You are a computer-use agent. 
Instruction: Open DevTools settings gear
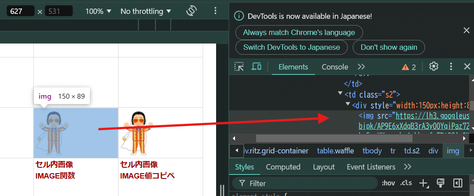coord(434,66)
